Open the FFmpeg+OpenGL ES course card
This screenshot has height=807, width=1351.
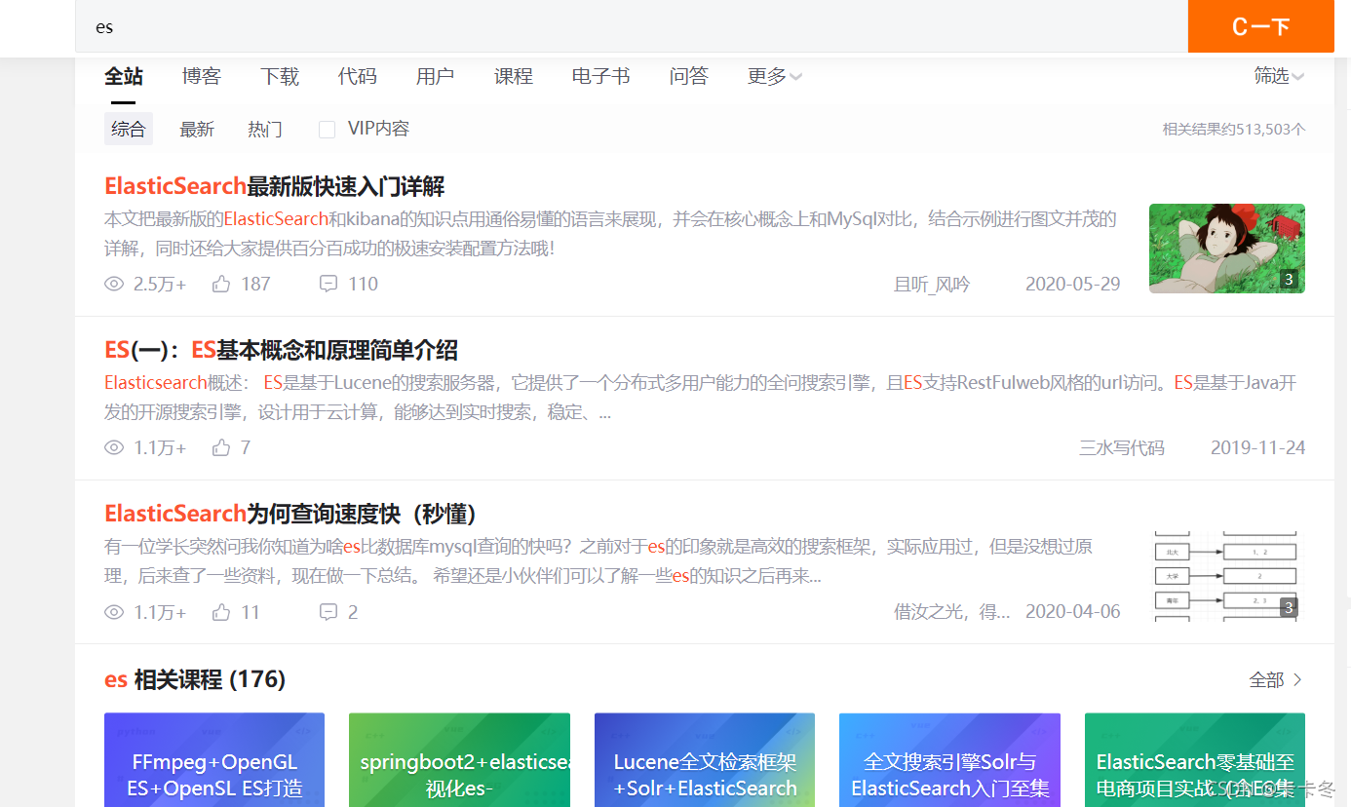click(x=214, y=760)
